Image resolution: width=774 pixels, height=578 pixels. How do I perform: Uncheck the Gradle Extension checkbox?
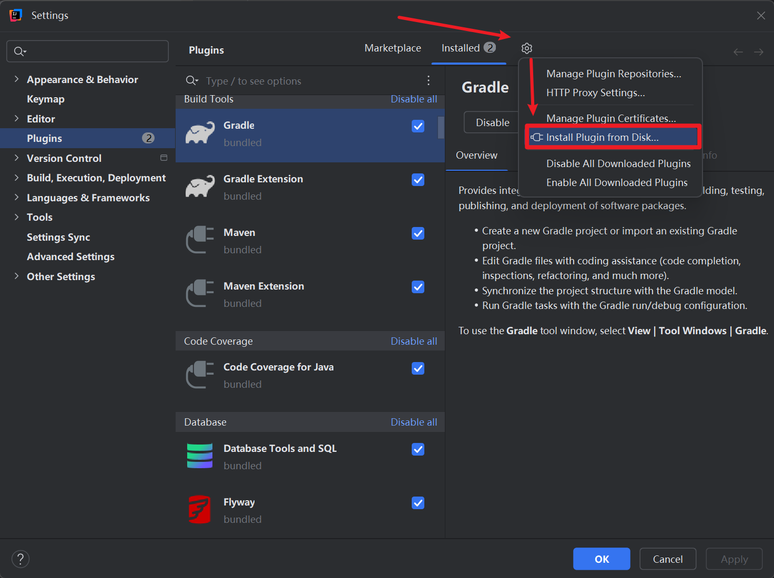(x=418, y=180)
